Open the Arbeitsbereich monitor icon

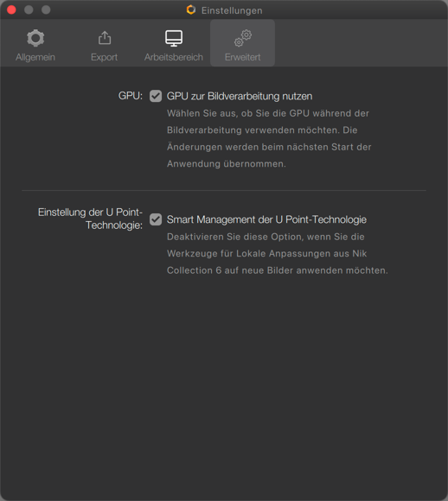(x=174, y=38)
